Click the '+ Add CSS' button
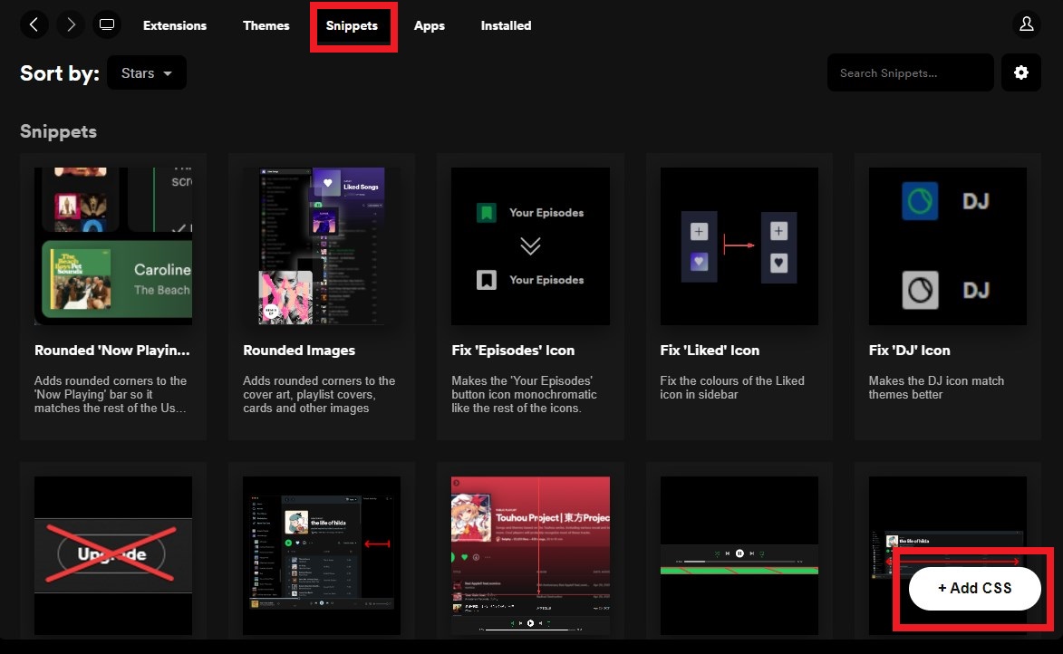The width and height of the screenshot is (1063, 654). pyautogui.click(x=973, y=588)
